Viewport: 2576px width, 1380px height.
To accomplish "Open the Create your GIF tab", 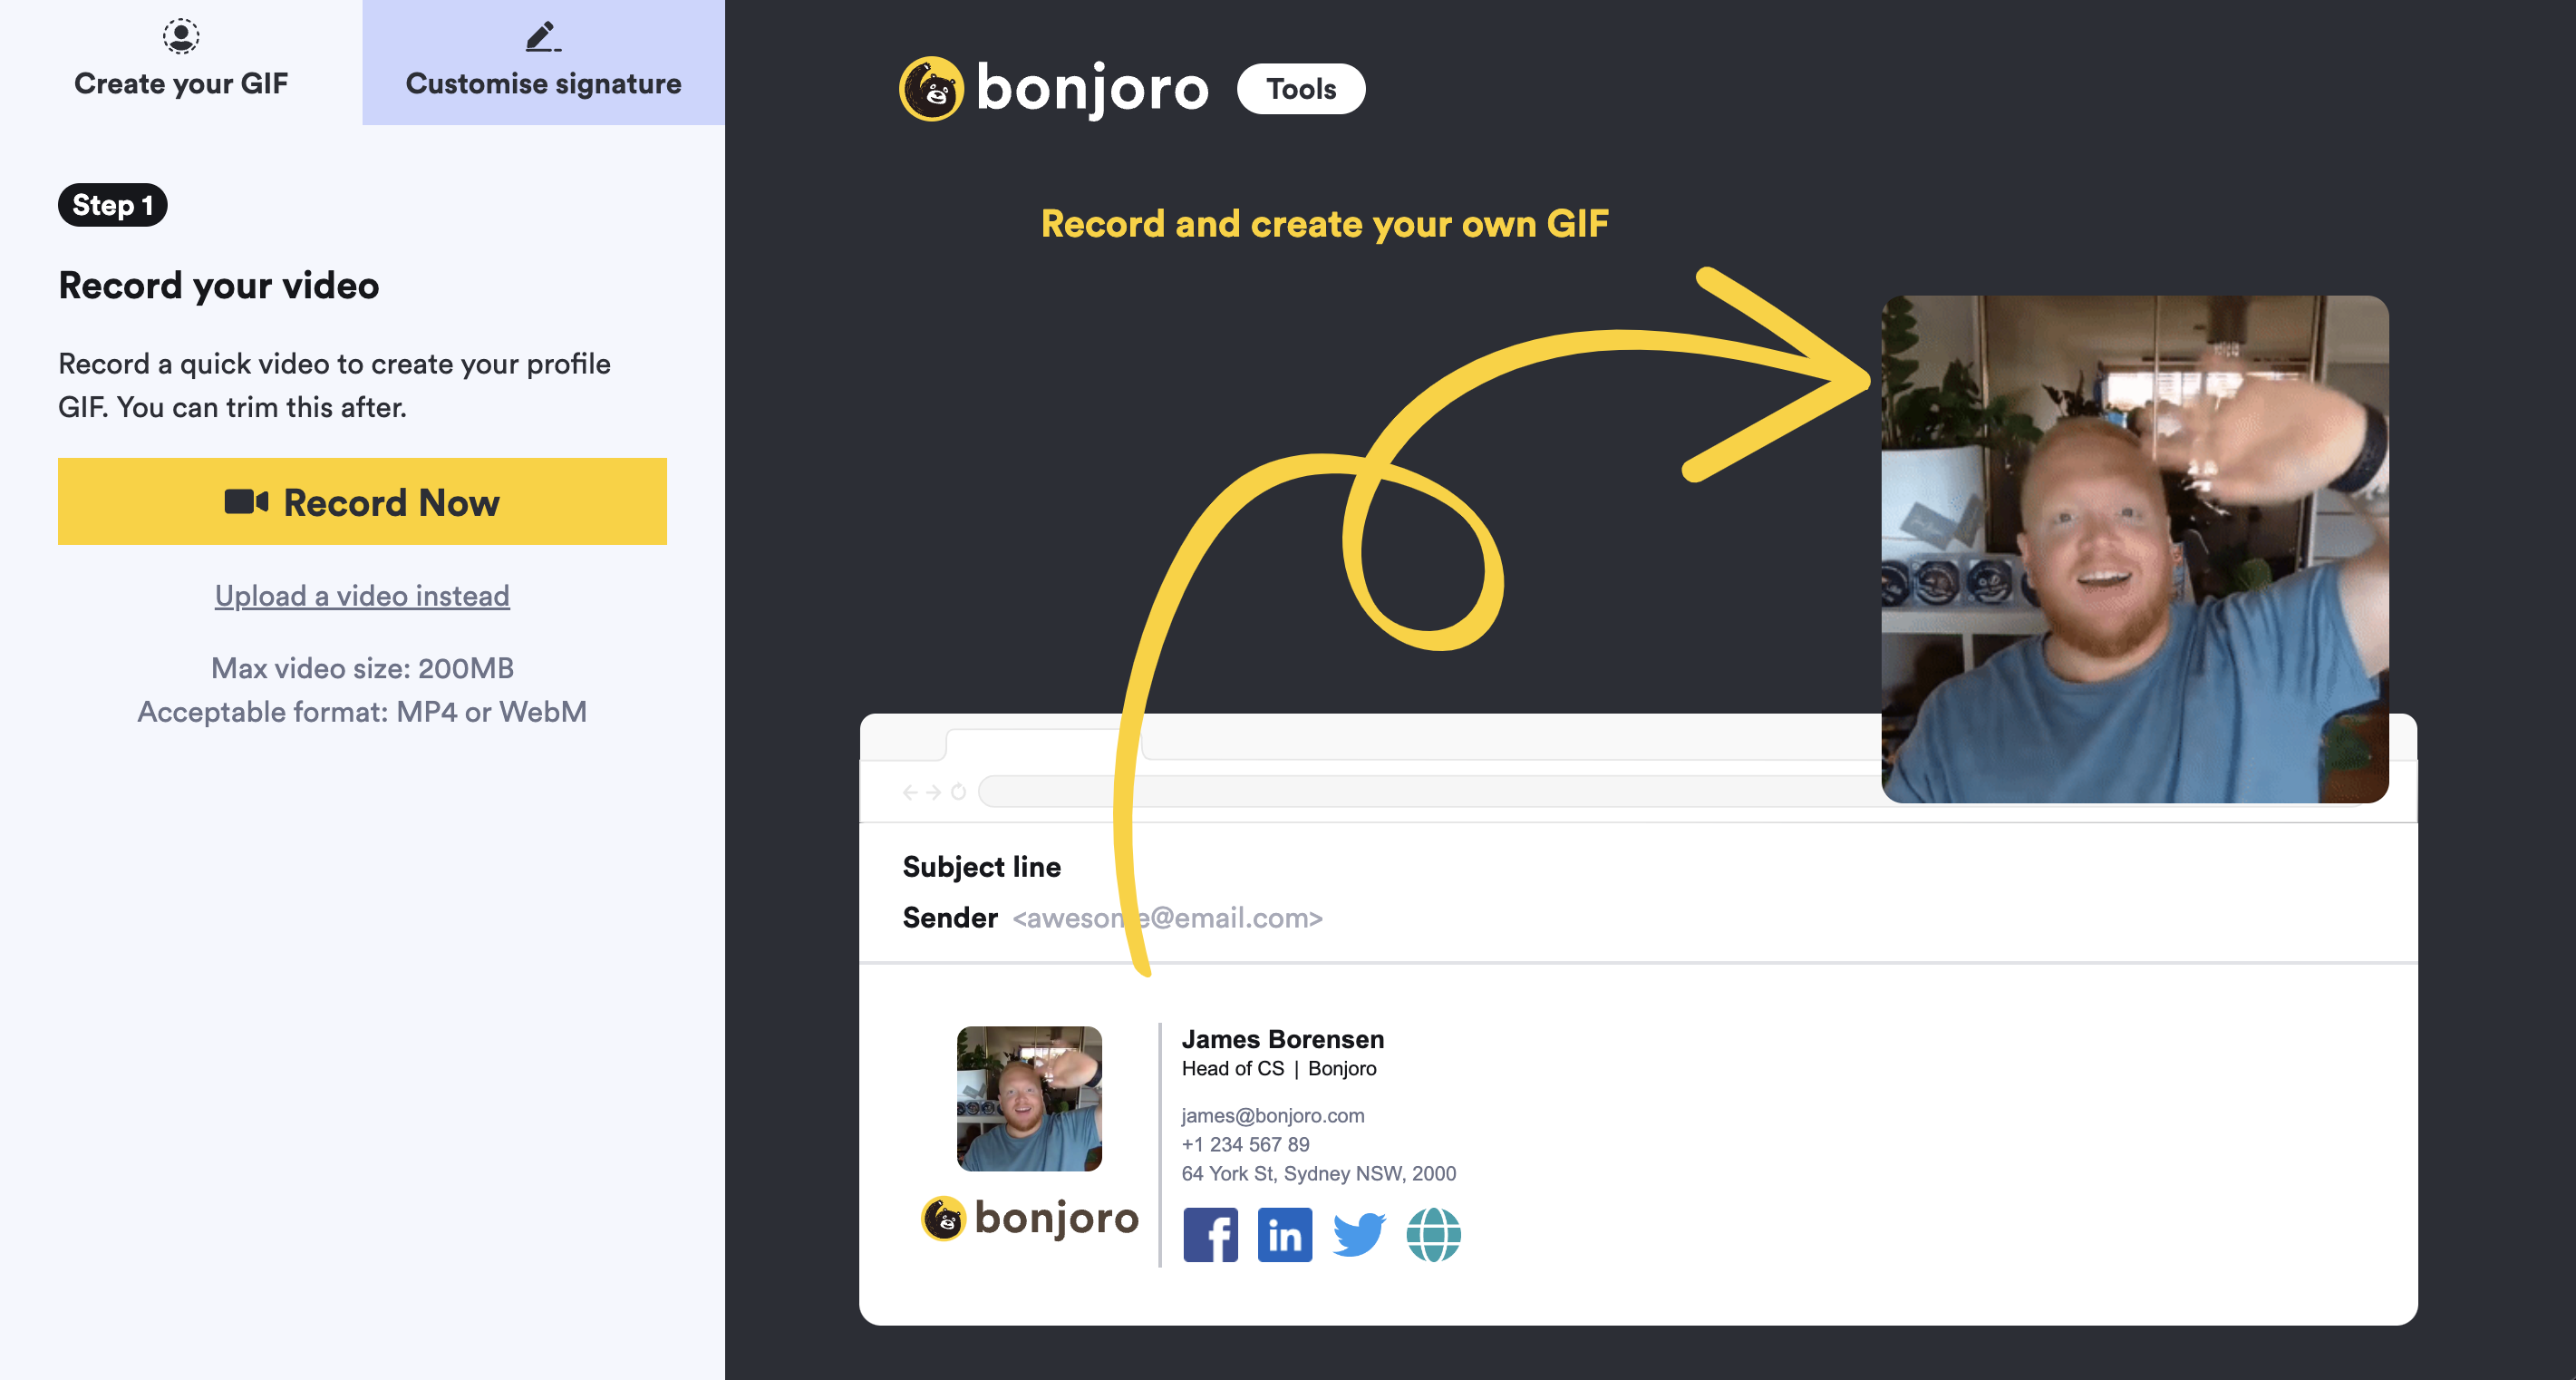I will (x=181, y=62).
